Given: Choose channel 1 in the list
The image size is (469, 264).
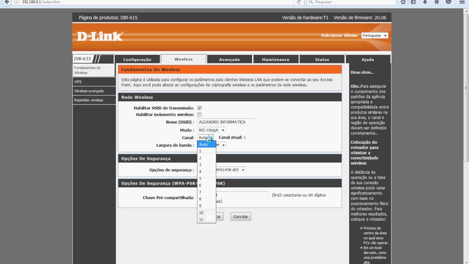Looking at the screenshot, I should click(207, 151).
